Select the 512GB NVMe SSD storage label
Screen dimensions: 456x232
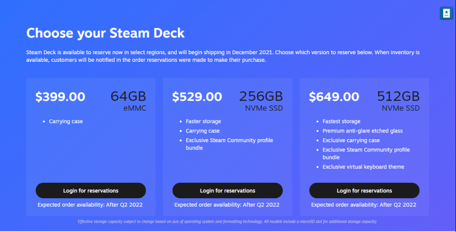(398, 101)
